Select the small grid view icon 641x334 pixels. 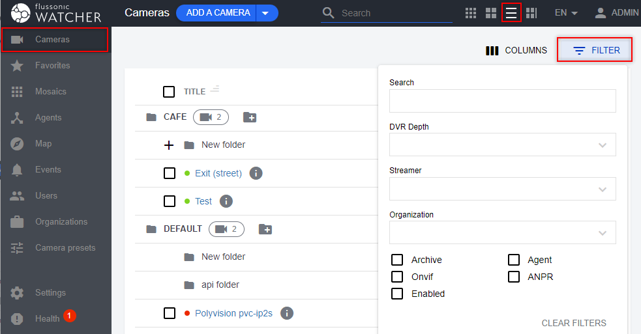471,13
